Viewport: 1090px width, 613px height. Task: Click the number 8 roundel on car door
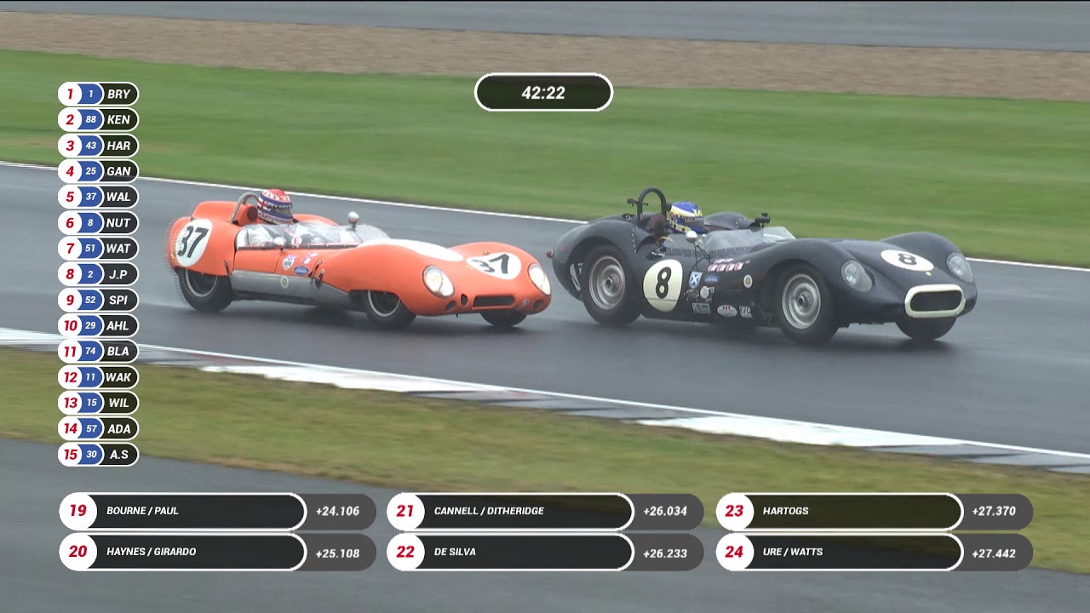point(663,284)
